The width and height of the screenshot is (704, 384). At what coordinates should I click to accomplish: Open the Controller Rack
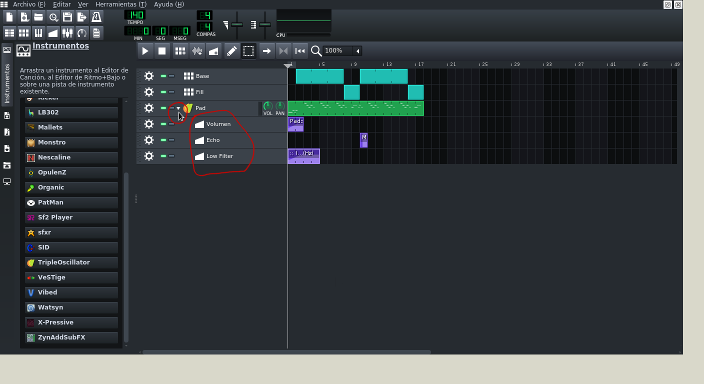(81, 32)
